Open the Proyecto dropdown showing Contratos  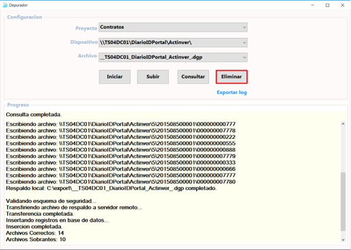coord(173,27)
